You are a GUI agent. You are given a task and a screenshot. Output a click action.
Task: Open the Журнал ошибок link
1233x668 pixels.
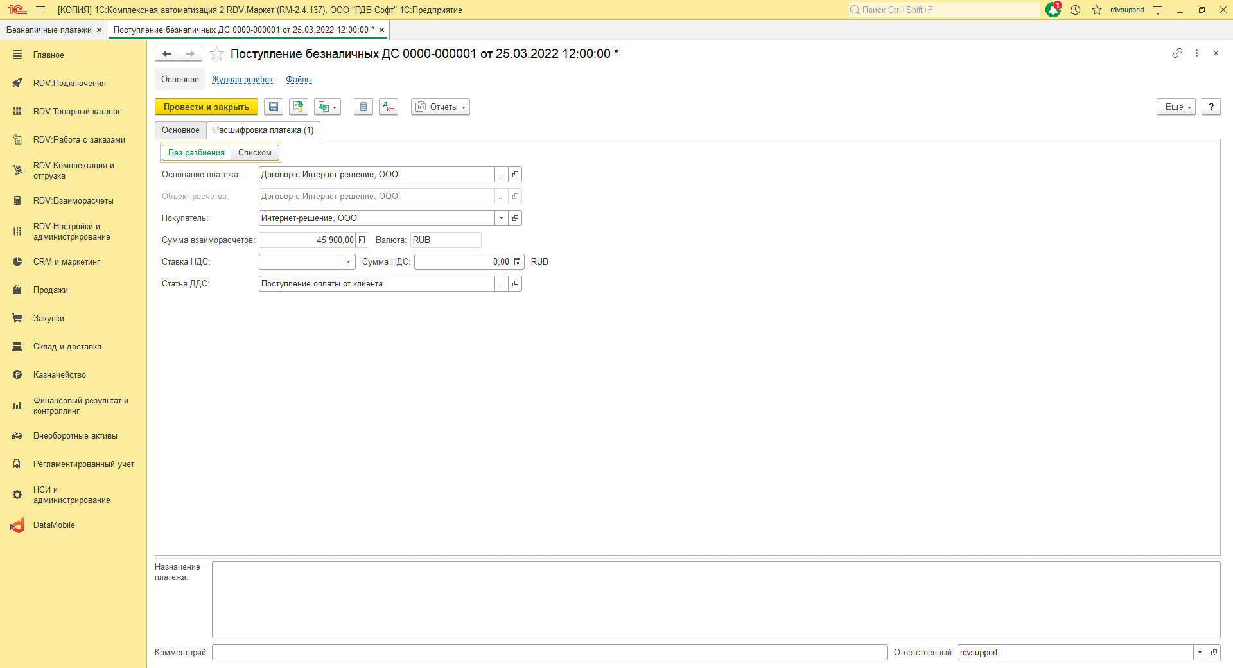click(x=243, y=80)
